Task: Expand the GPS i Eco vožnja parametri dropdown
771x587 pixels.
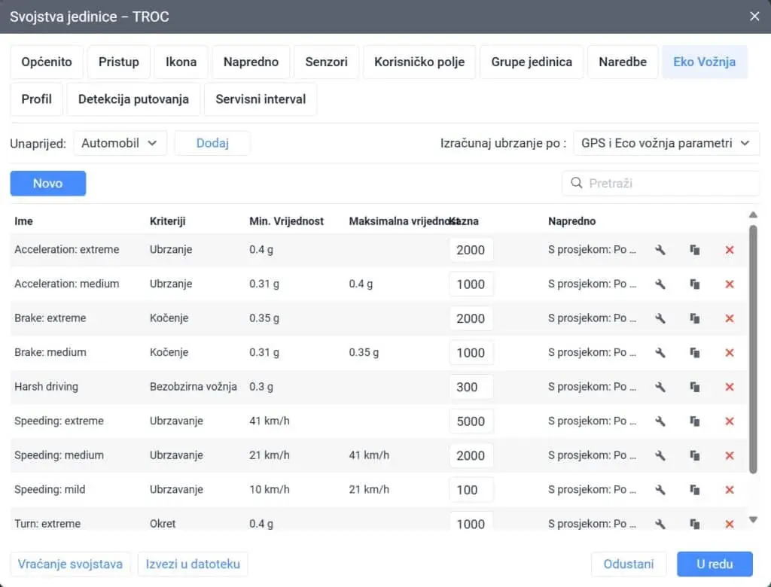Action: (666, 143)
